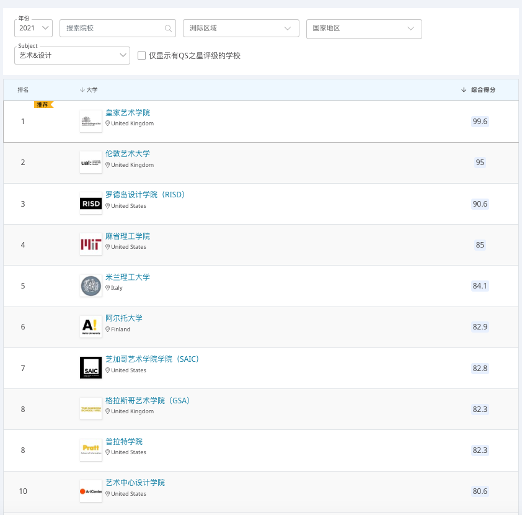Screen dimensions: 522x515
Task: Click the score 84.1
Action: [480, 286]
